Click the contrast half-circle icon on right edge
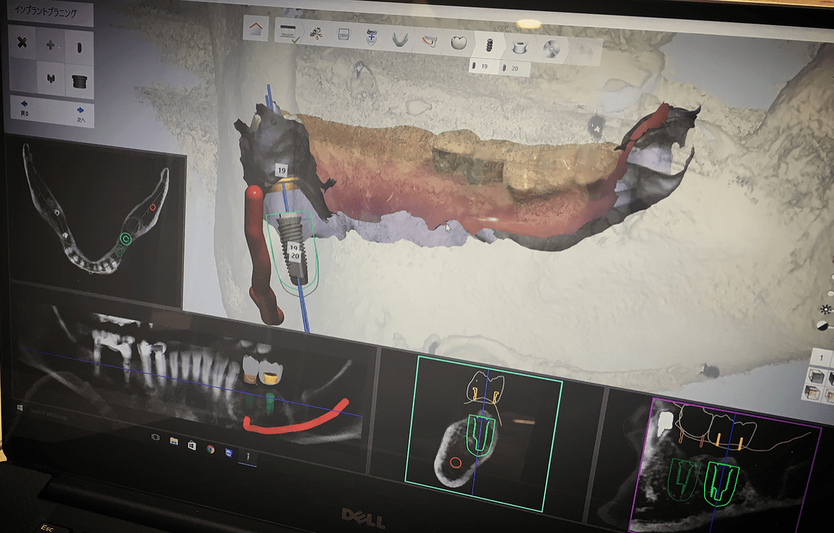834x533 pixels. [x=824, y=327]
